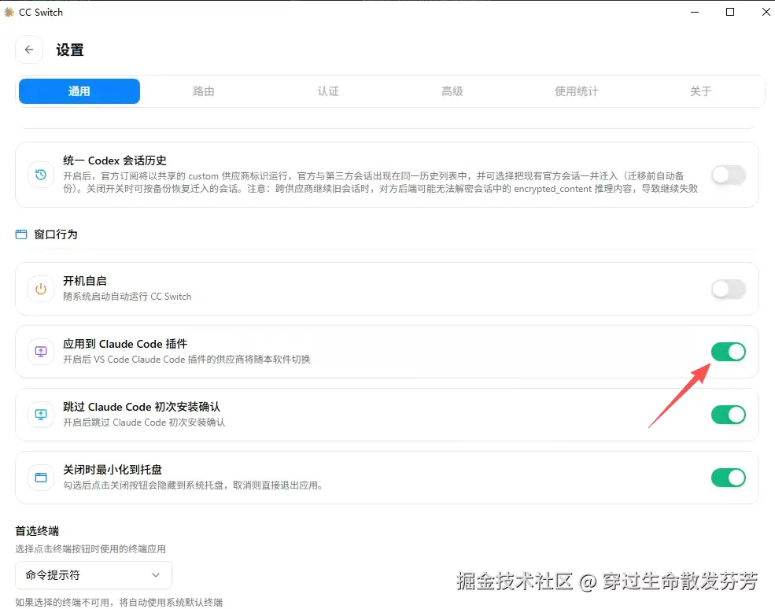Click the 关闭时最小化到托盘 title
The image size is (775, 609).
[x=113, y=469]
